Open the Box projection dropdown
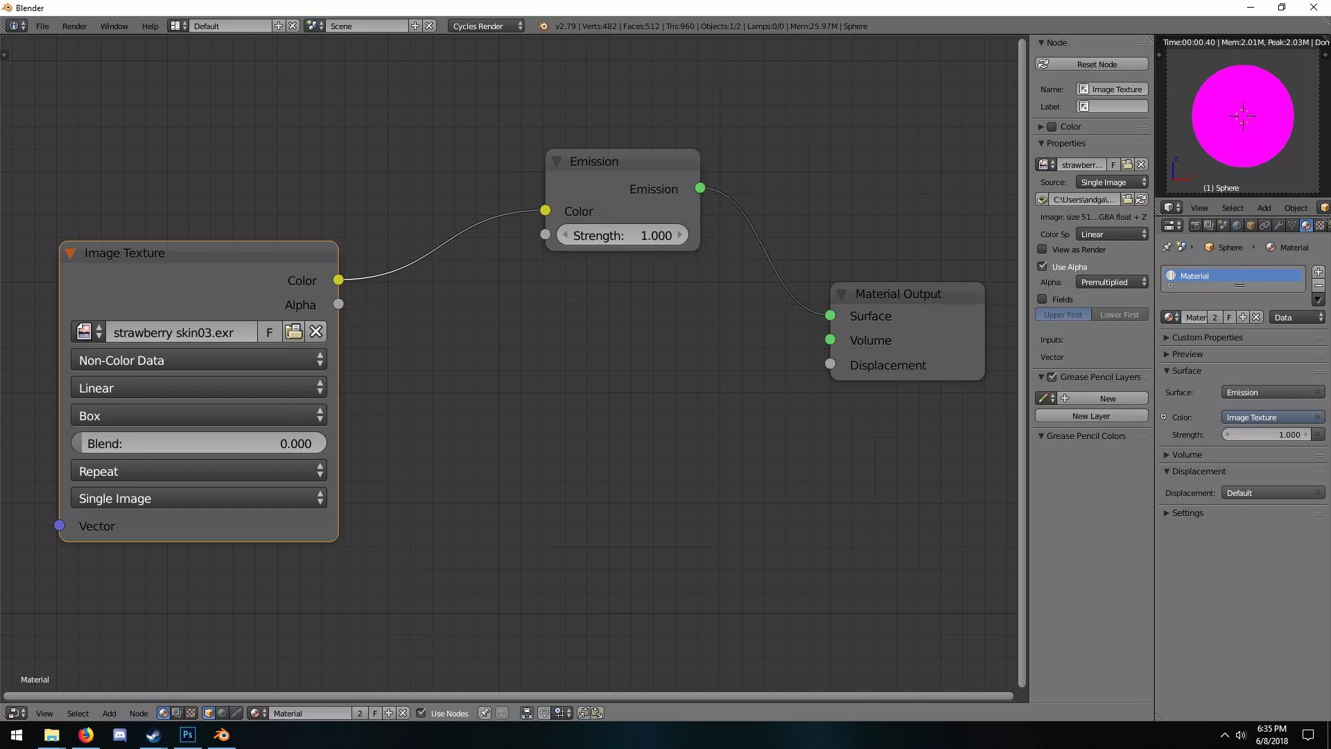The width and height of the screenshot is (1331, 749). pos(198,415)
